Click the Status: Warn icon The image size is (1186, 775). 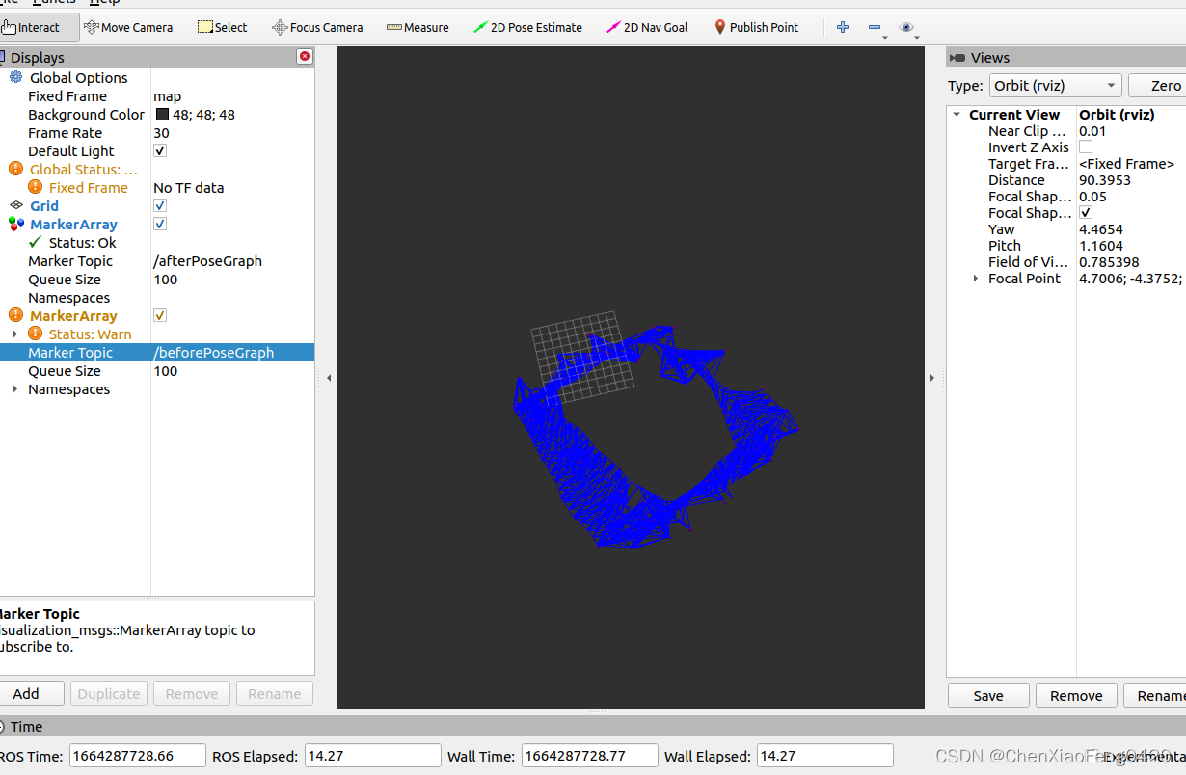pyautogui.click(x=36, y=334)
